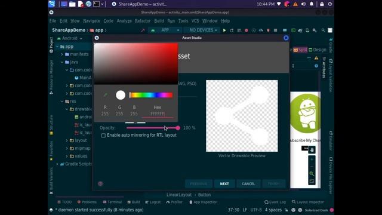Image resolution: width=382 pixels, height=215 pixels.
Task: Switch to Split editor view
Action: pyautogui.click(x=300, y=50)
